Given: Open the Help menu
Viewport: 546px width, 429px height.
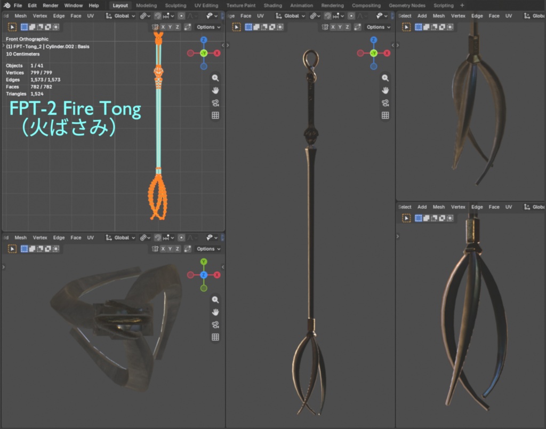Looking at the screenshot, I should tap(94, 5).
